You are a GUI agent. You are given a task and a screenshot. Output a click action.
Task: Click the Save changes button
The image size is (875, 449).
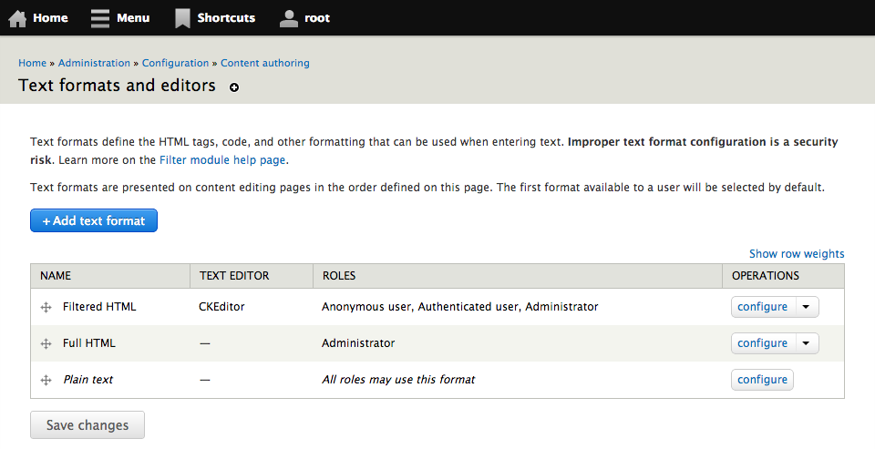point(87,425)
